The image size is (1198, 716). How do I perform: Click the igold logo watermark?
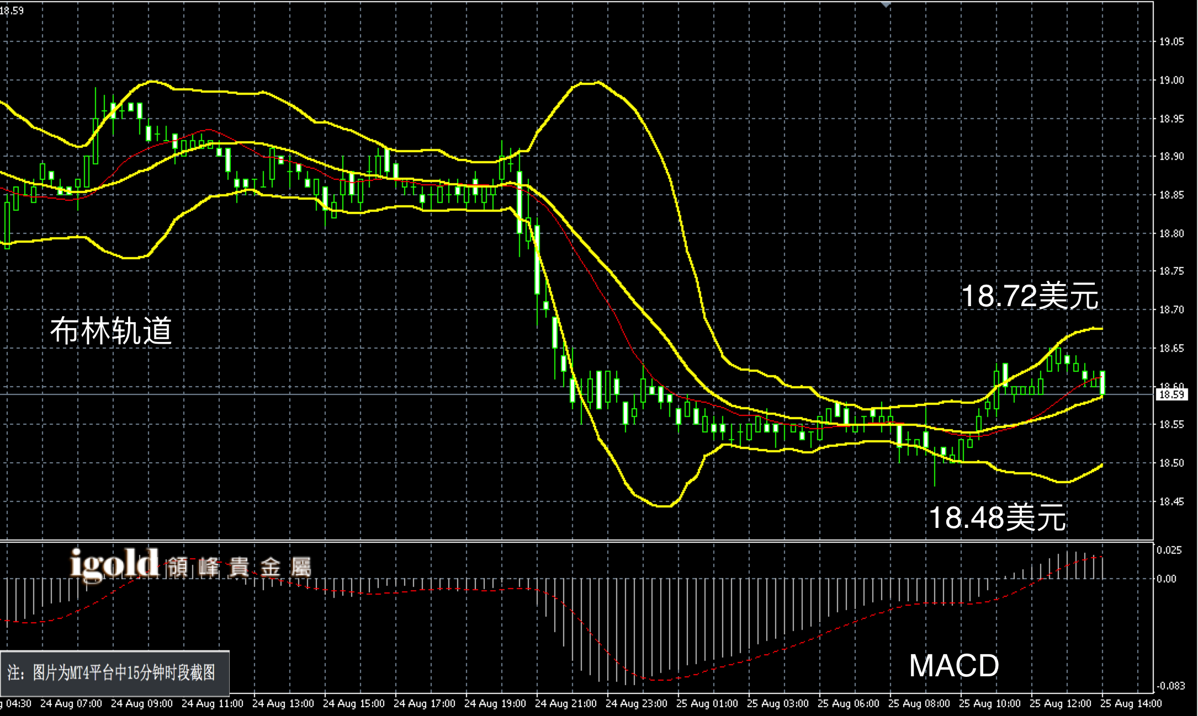(x=115, y=564)
